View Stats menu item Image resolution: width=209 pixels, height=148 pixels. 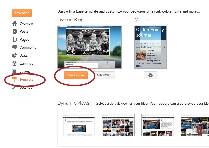point(24,55)
